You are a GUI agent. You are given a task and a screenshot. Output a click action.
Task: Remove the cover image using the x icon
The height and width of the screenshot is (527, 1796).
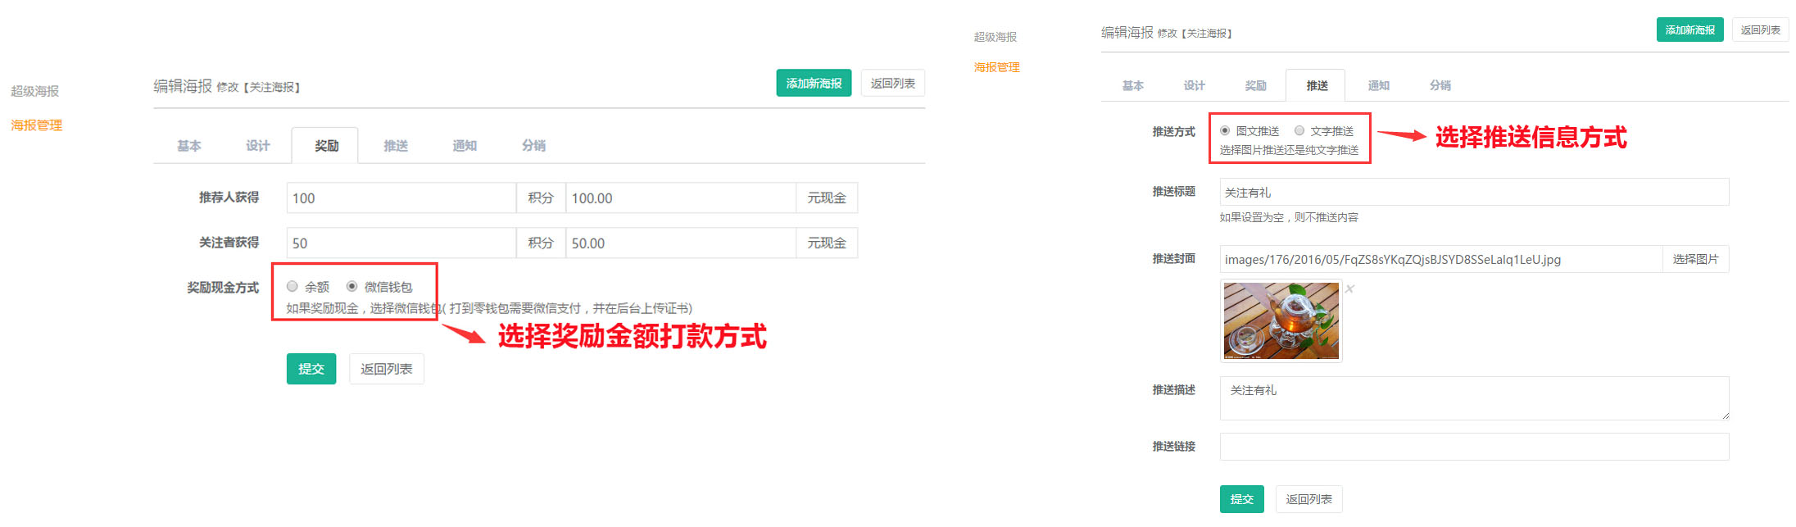tap(1349, 288)
